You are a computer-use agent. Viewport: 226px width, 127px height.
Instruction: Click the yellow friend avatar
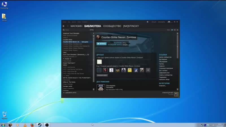pos(130,70)
